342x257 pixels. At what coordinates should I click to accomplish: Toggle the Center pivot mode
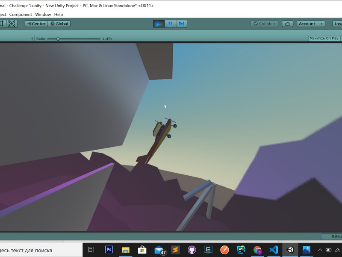[x=37, y=24]
